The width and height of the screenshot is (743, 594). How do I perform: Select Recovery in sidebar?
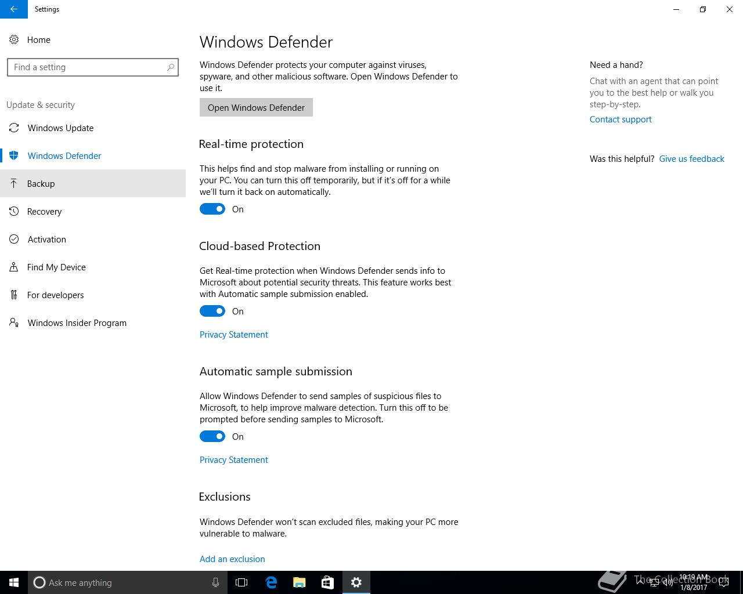pyautogui.click(x=93, y=212)
